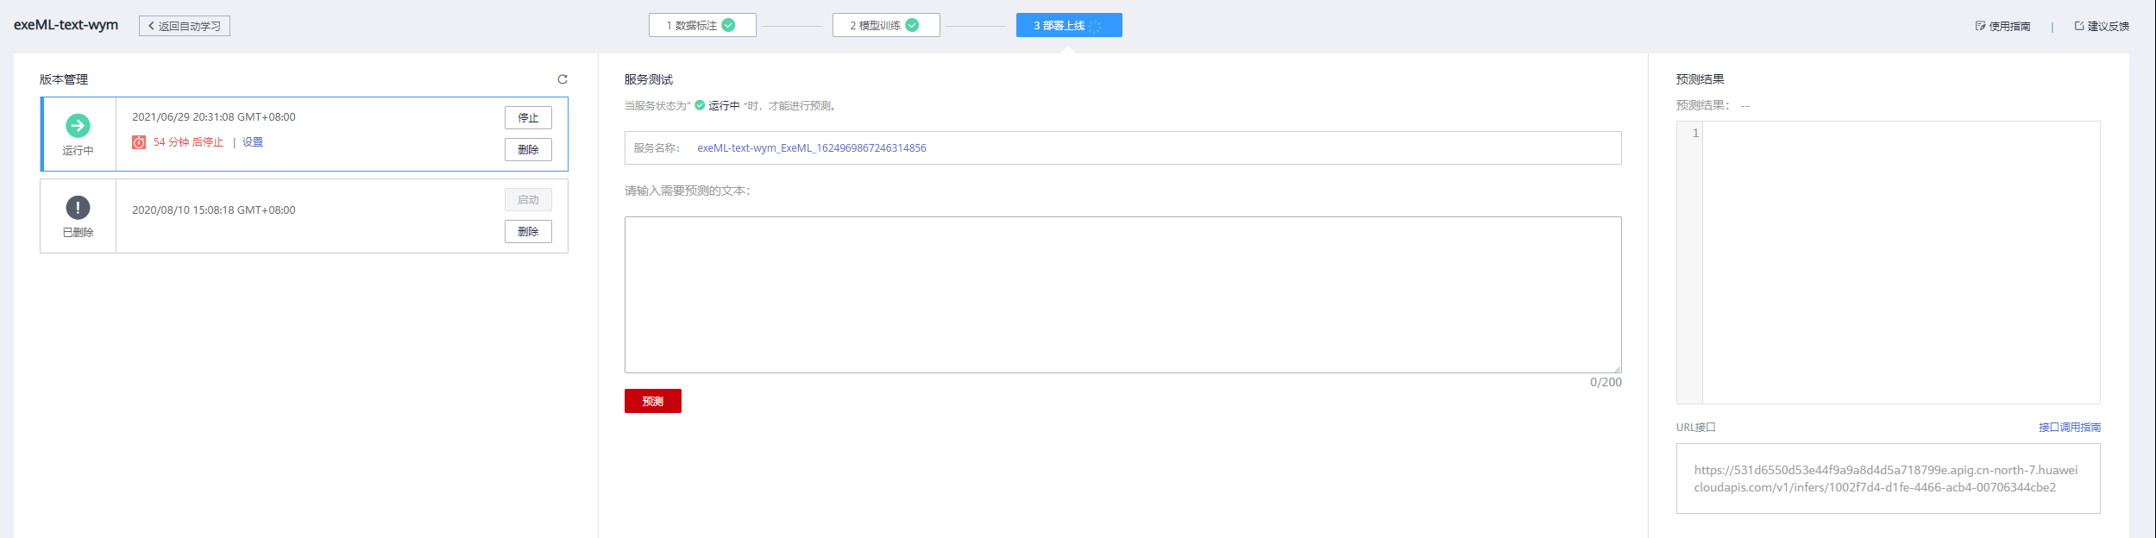This screenshot has height=538, width=2156.
Task: Delete the 2021/06/29 running version
Action: [x=528, y=149]
